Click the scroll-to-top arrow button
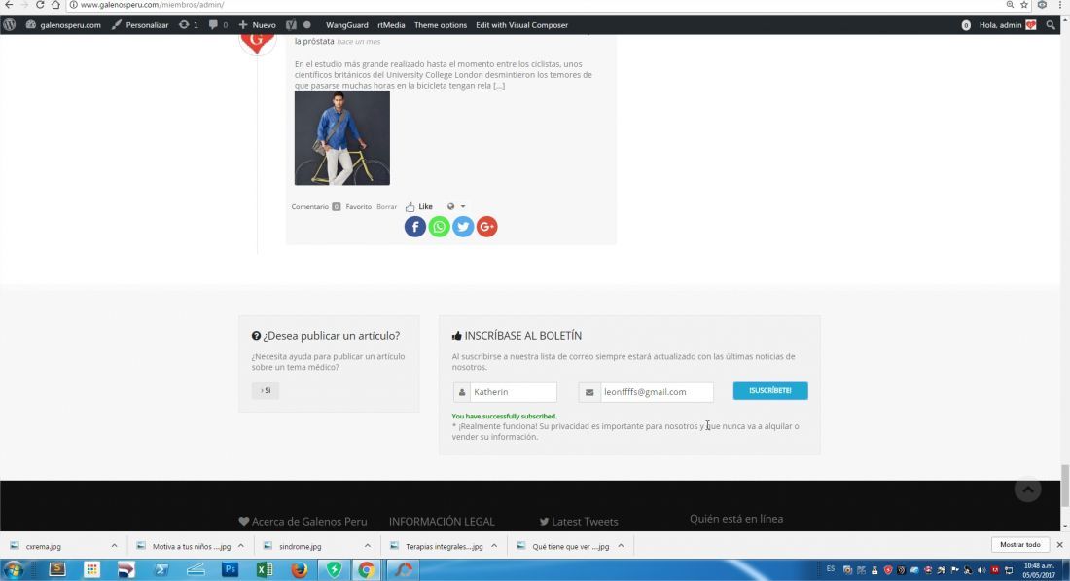The height and width of the screenshot is (581, 1070). click(x=1027, y=489)
